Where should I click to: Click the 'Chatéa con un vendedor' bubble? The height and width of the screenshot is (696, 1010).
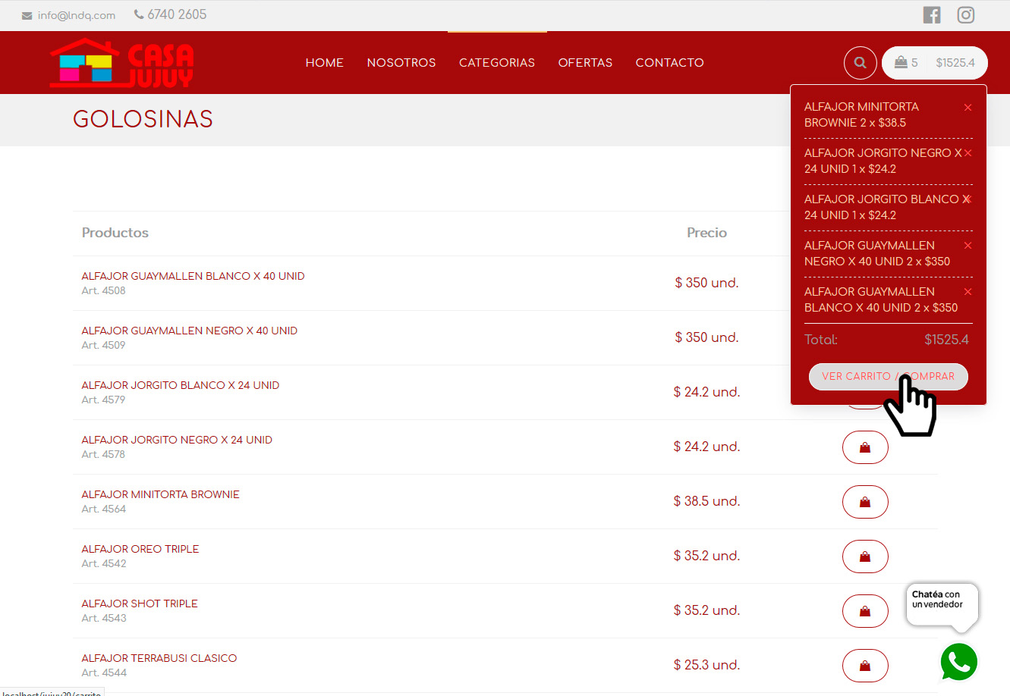[942, 605]
